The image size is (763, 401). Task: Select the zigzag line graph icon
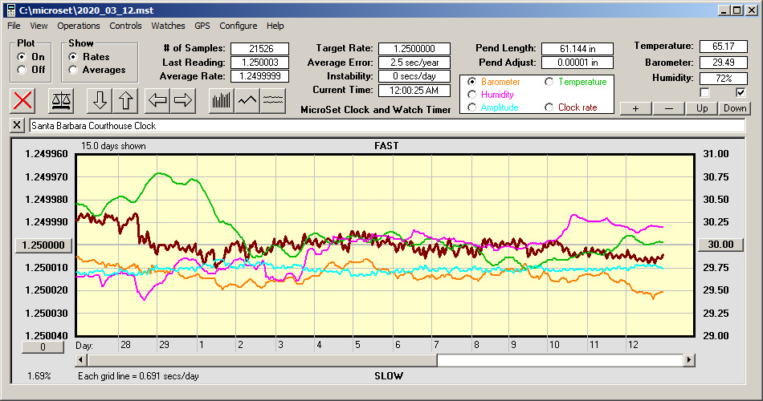pyautogui.click(x=247, y=100)
